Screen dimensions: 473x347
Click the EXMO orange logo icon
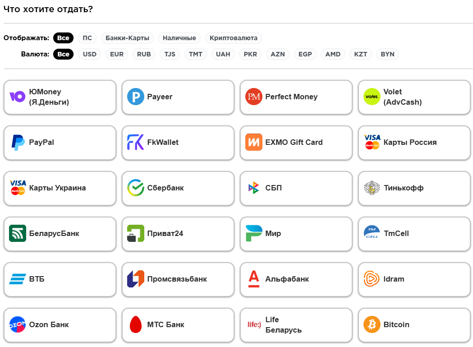click(x=254, y=142)
